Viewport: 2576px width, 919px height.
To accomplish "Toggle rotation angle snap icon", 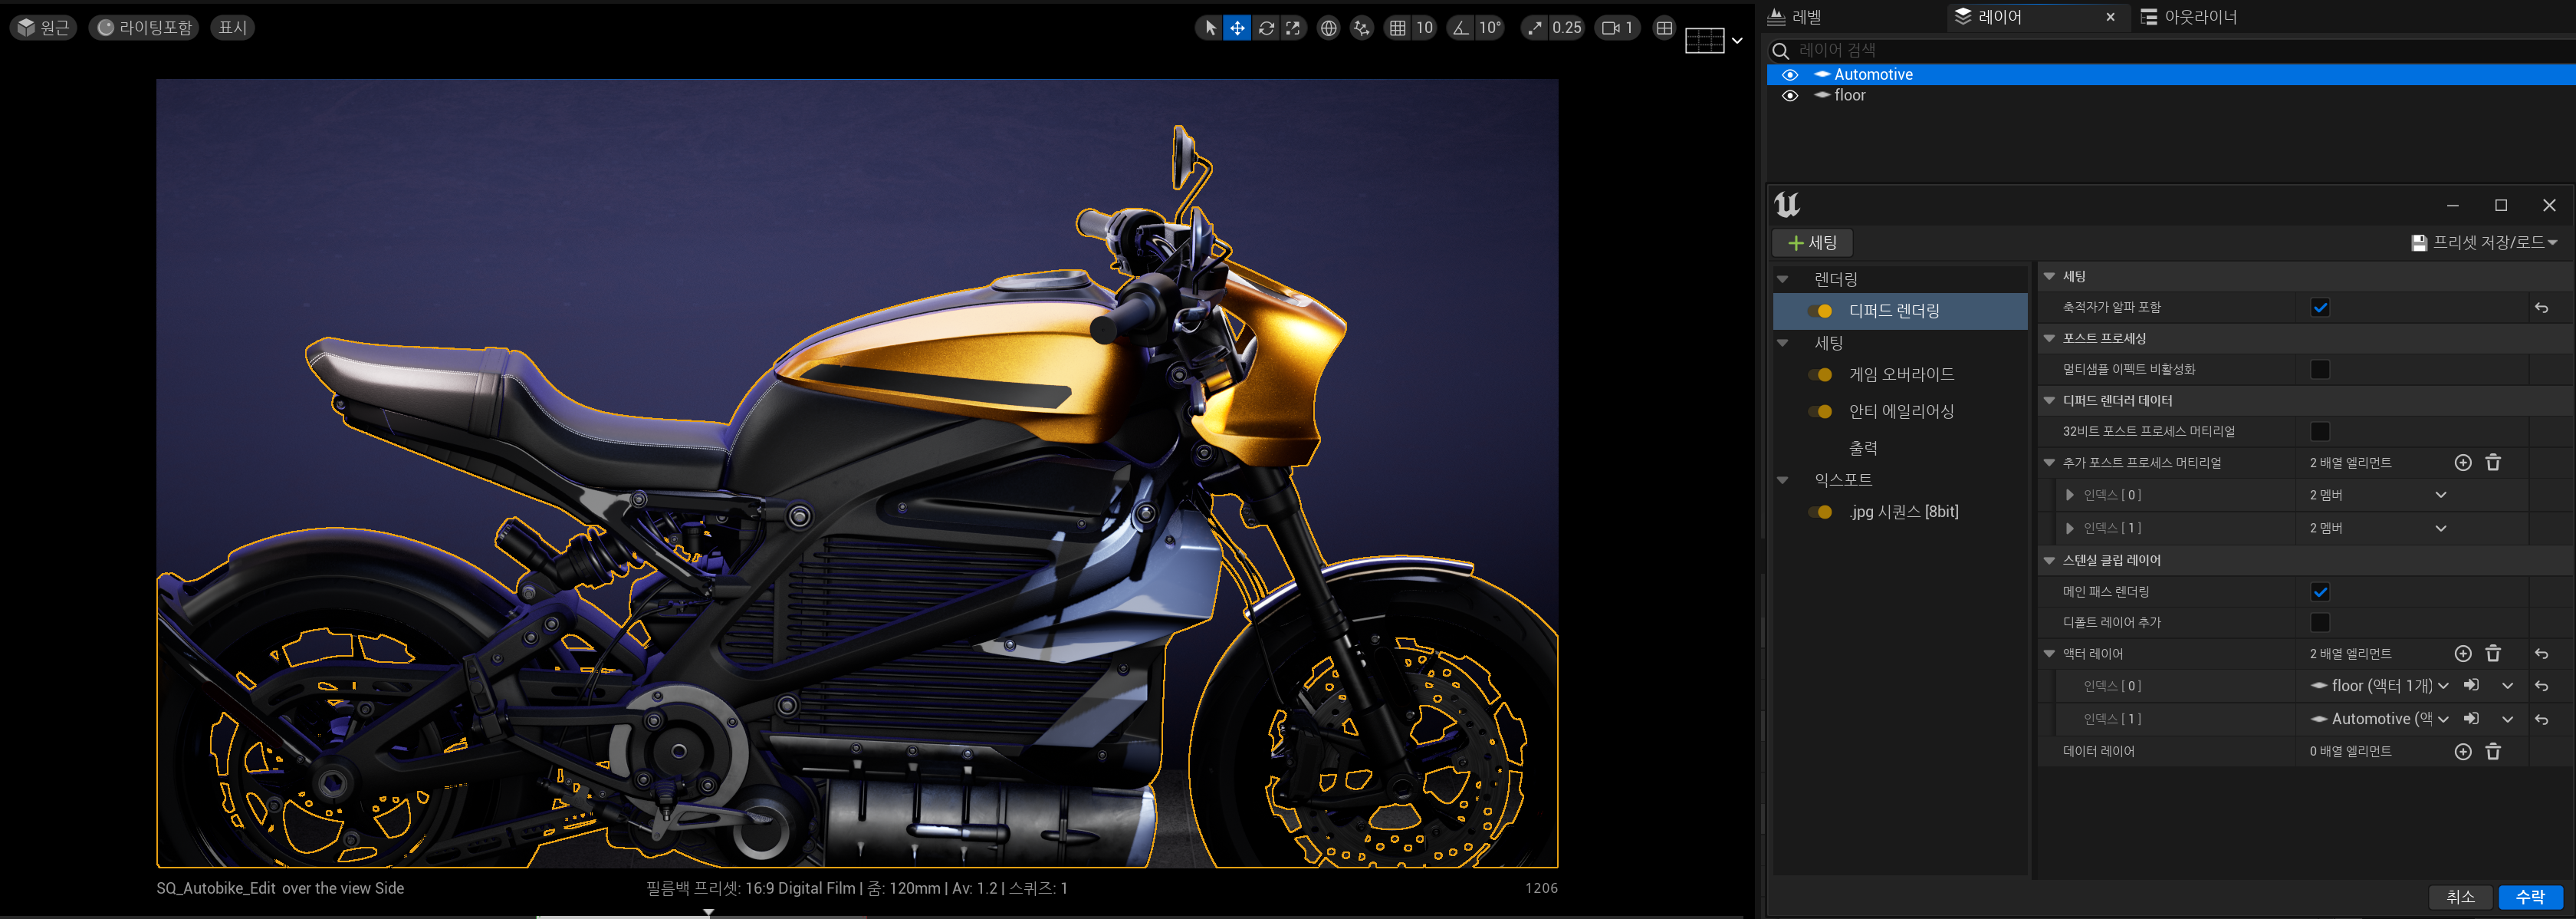I will click(x=1461, y=28).
